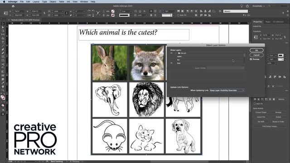
Task: Click the fox photo thumbnail on page
Action: 146,63
